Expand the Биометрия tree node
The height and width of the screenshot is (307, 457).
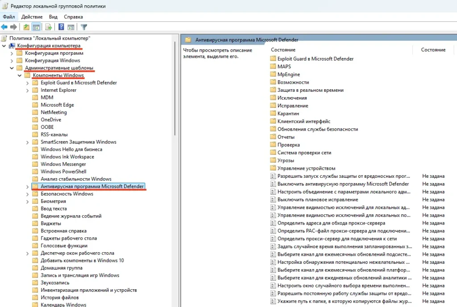point(27,201)
